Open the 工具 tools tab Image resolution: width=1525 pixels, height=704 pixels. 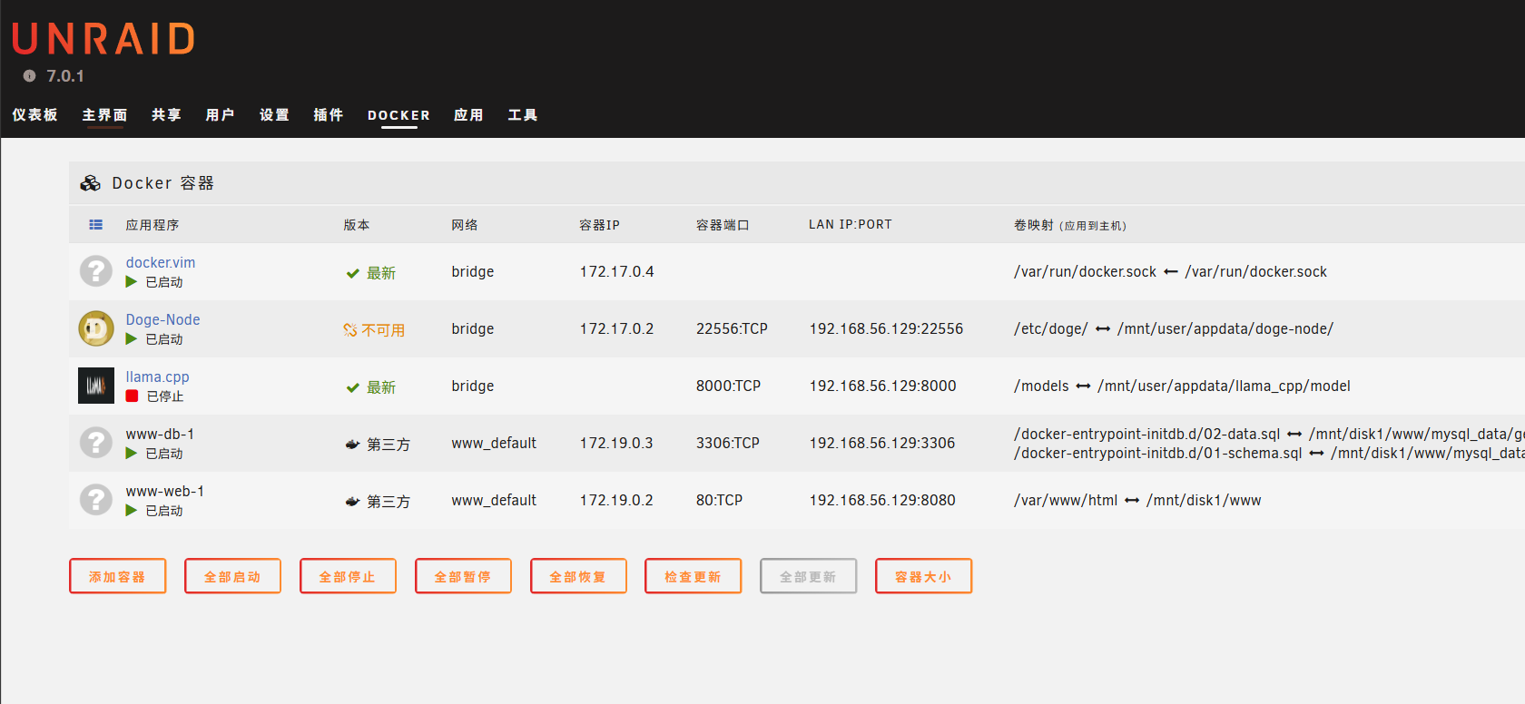click(522, 115)
